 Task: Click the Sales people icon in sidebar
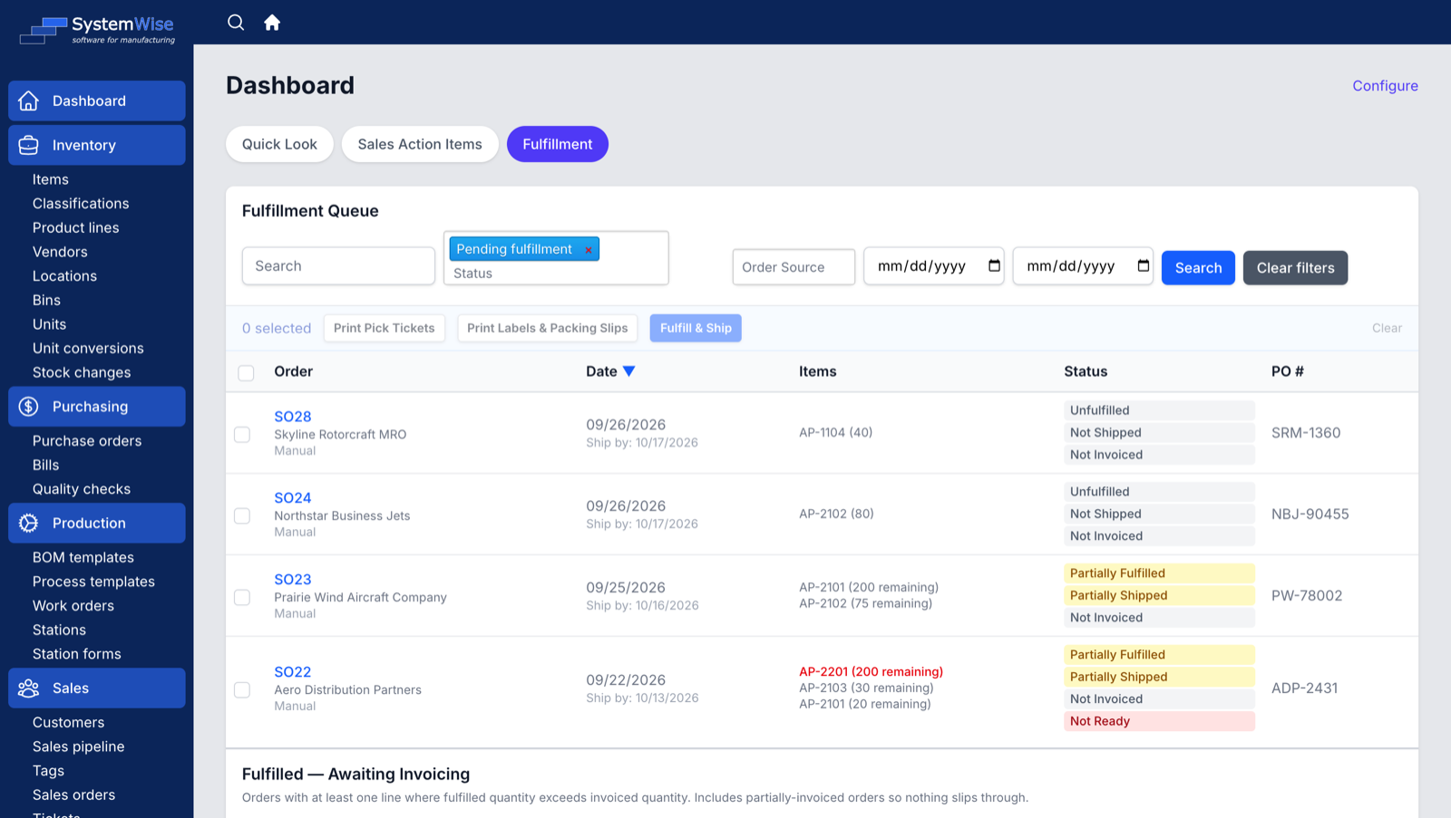29,688
